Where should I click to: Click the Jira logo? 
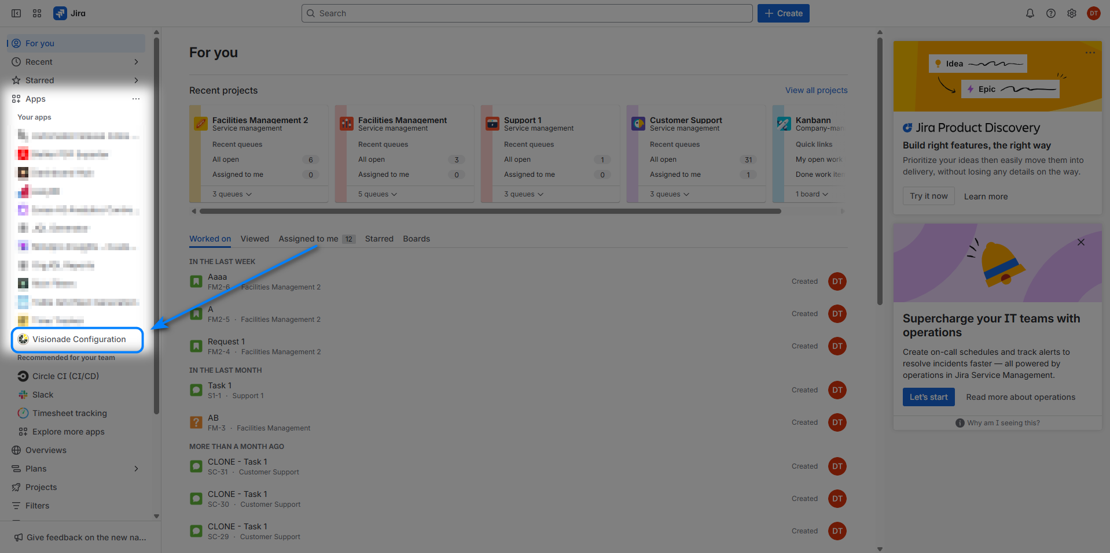(69, 13)
